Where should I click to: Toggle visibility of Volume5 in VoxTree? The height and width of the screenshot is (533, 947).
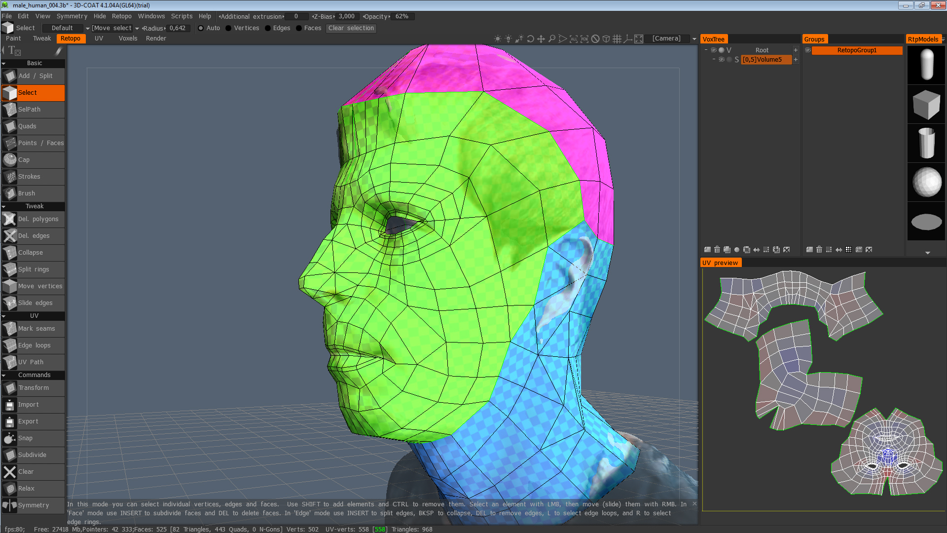click(x=721, y=59)
